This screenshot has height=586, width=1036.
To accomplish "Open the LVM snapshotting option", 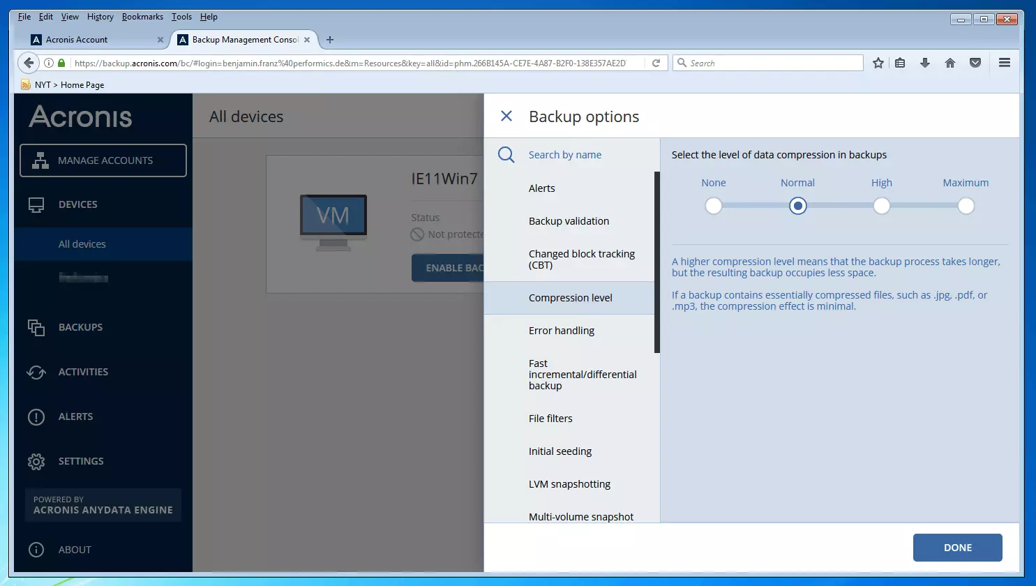I will 569,484.
